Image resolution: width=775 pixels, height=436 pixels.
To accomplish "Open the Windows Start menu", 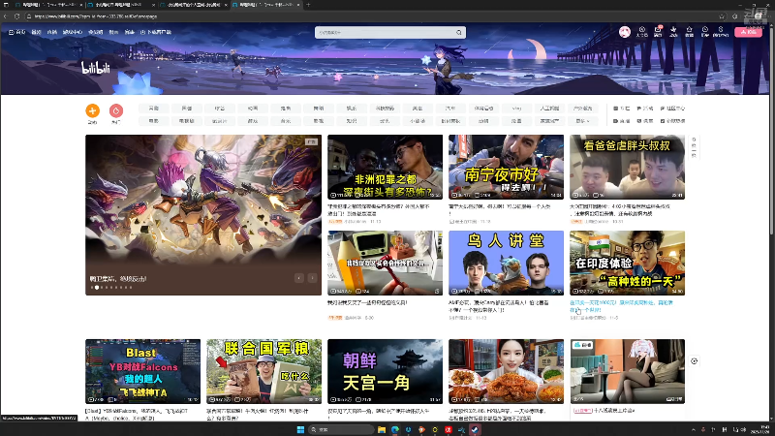I will tap(300, 429).
